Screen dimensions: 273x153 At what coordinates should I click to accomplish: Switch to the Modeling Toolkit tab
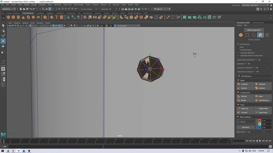[243, 23]
